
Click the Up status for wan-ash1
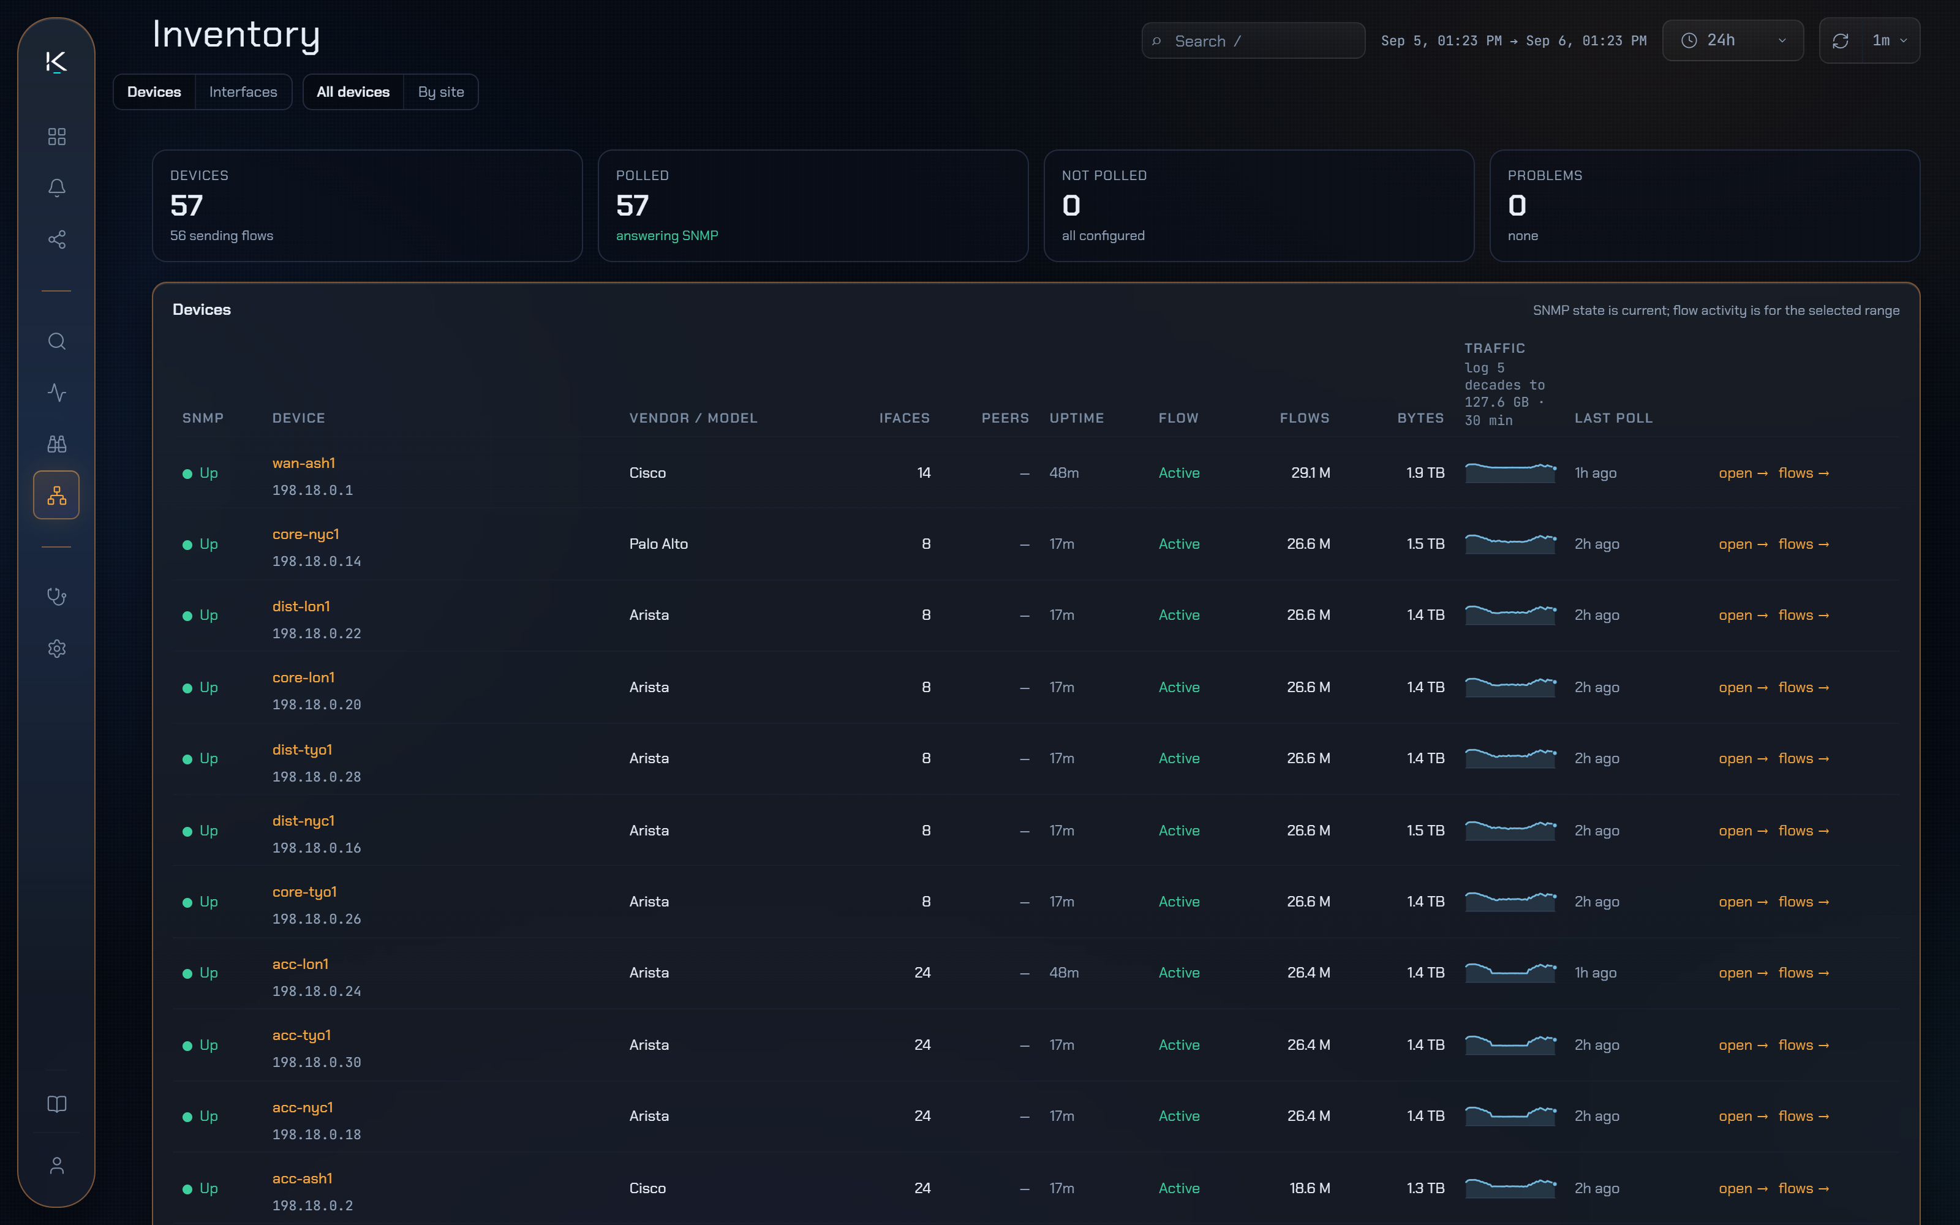tap(200, 473)
